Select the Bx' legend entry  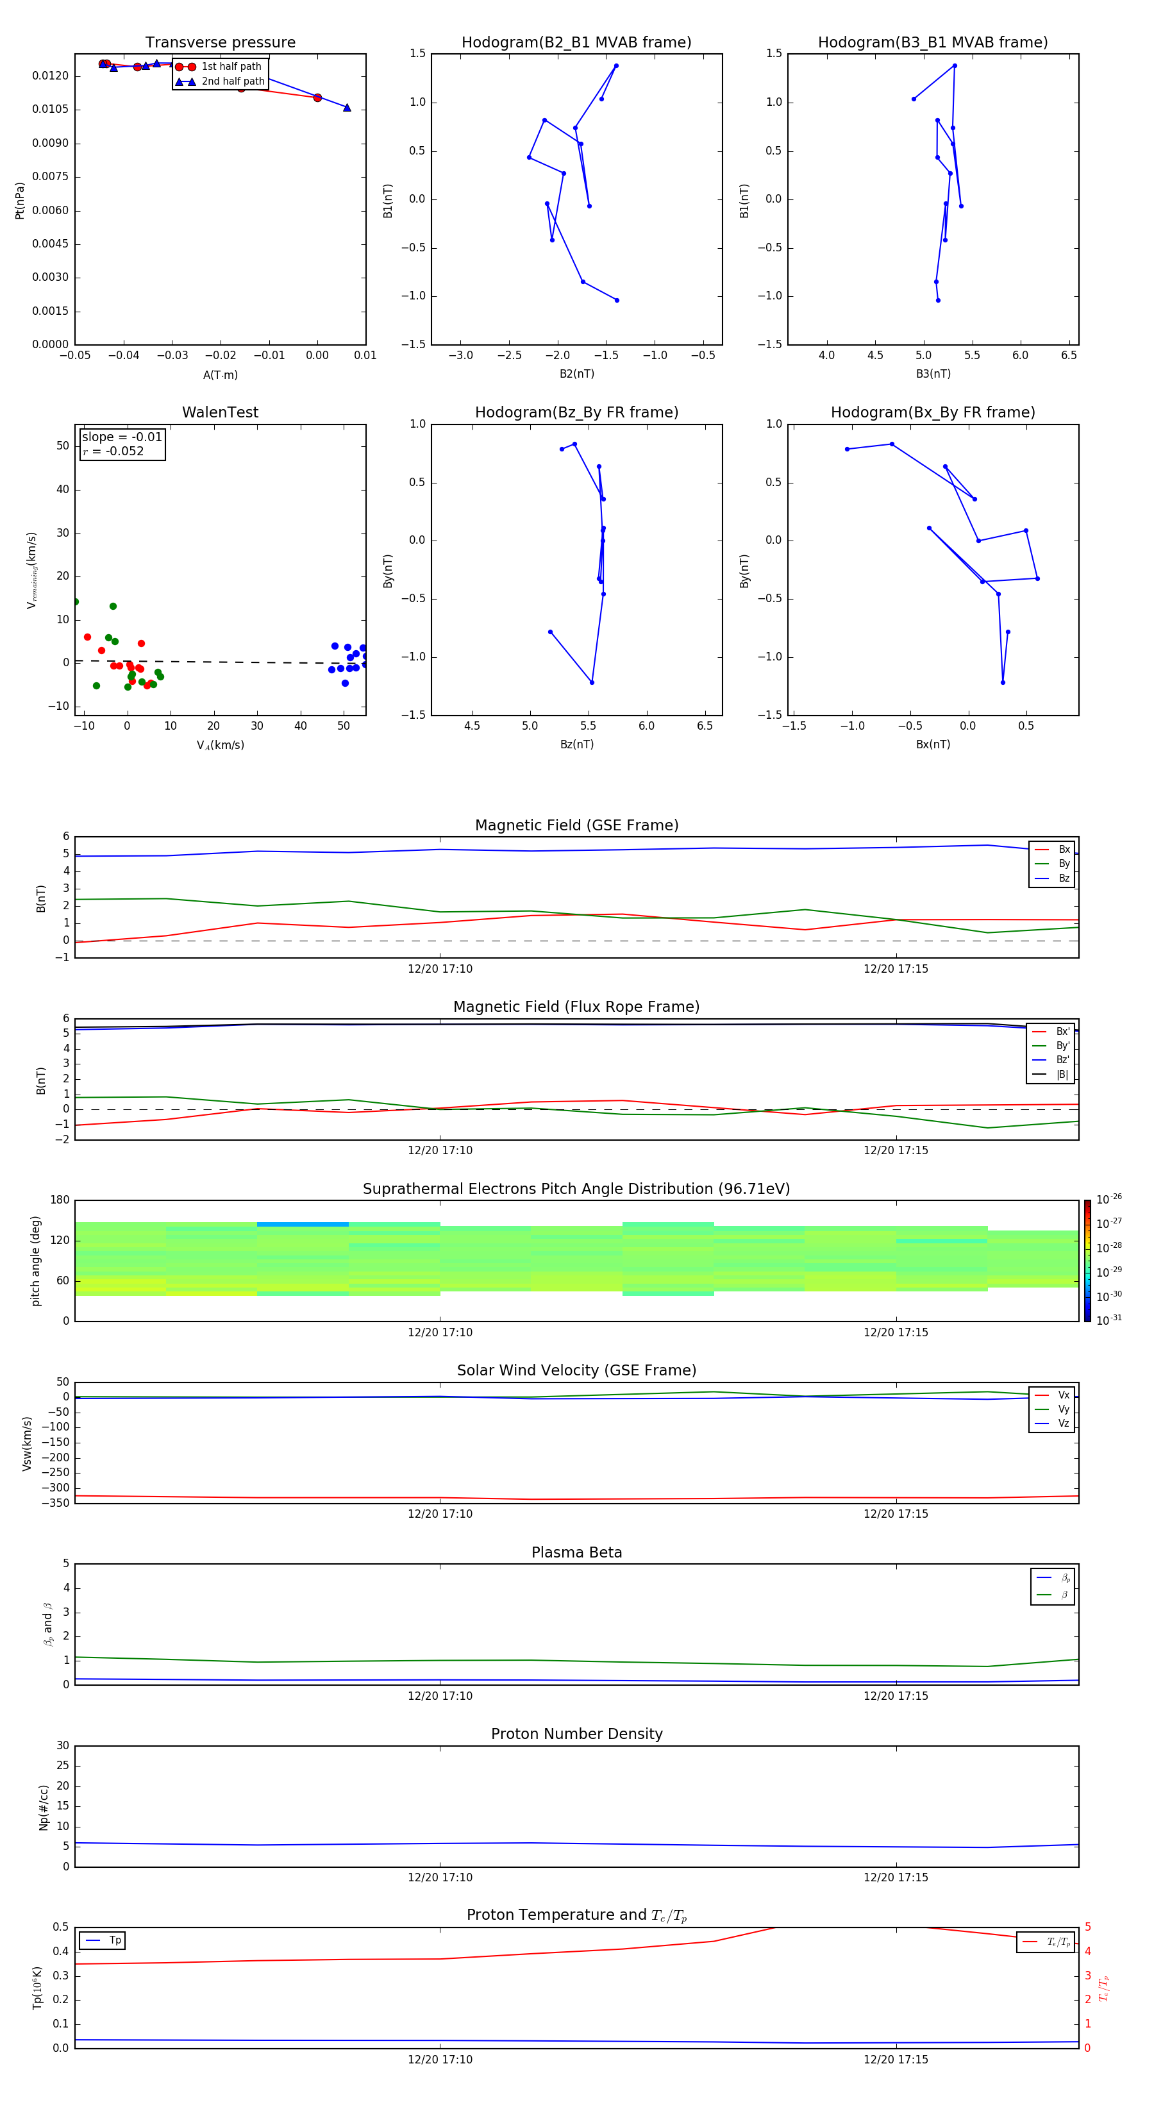1051,1032
